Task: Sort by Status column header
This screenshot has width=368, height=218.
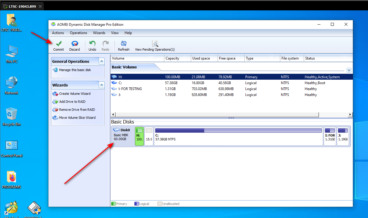Action: click(x=328, y=58)
